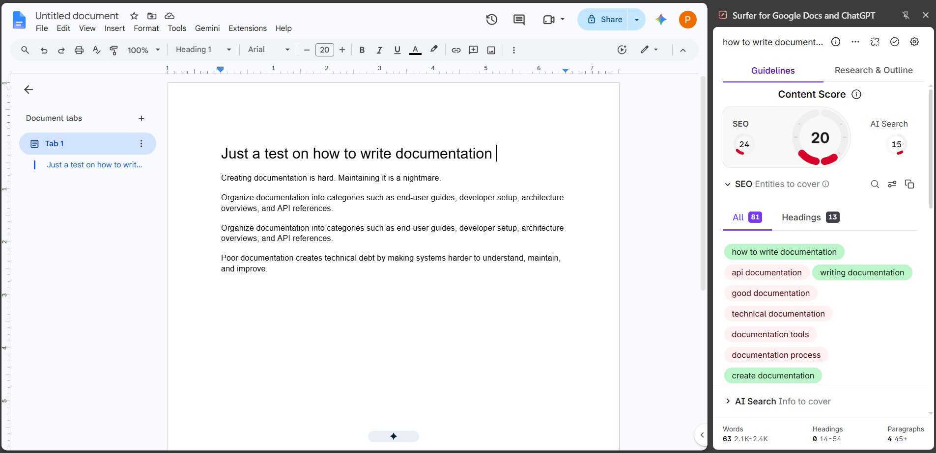
Task: Search entities with Surfer magnifier icon
Action: click(875, 184)
